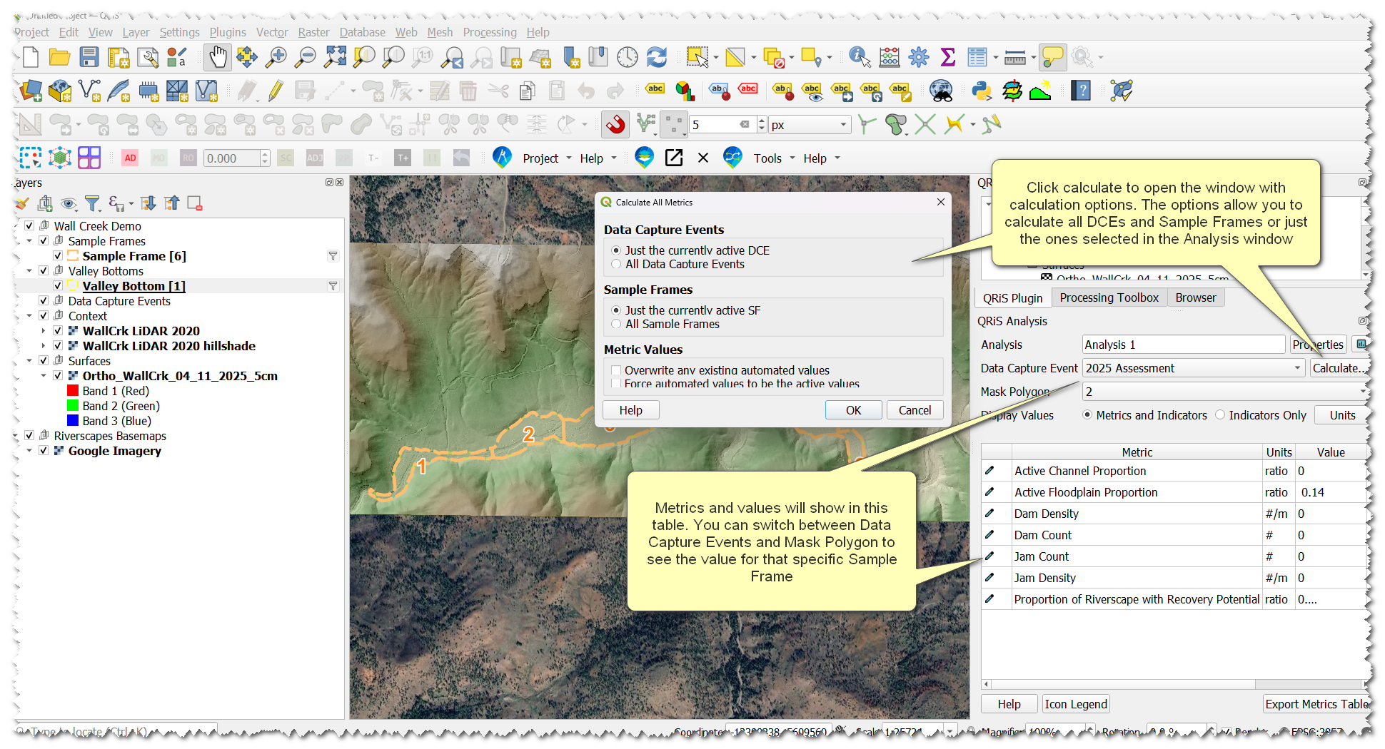
Task: Open the Processing menu
Action: click(x=490, y=32)
